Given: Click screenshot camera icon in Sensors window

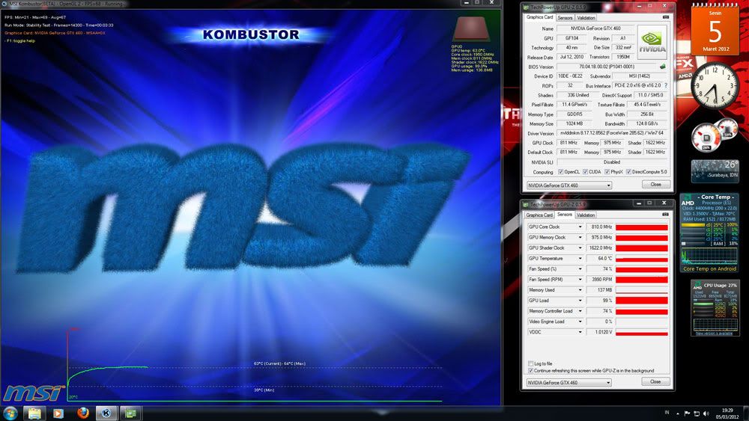Looking at the screenshot, I should [x=665, y=215].
